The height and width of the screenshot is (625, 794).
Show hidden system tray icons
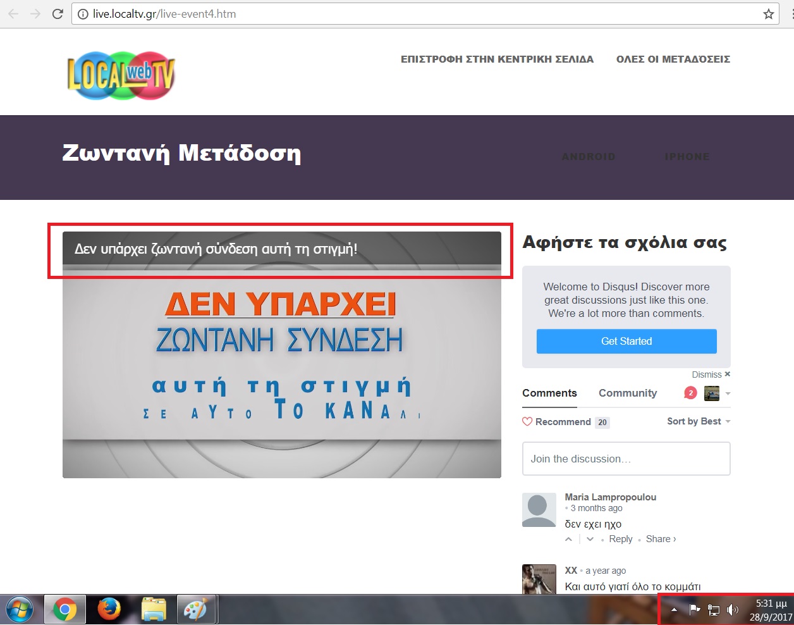coord(674,610)
